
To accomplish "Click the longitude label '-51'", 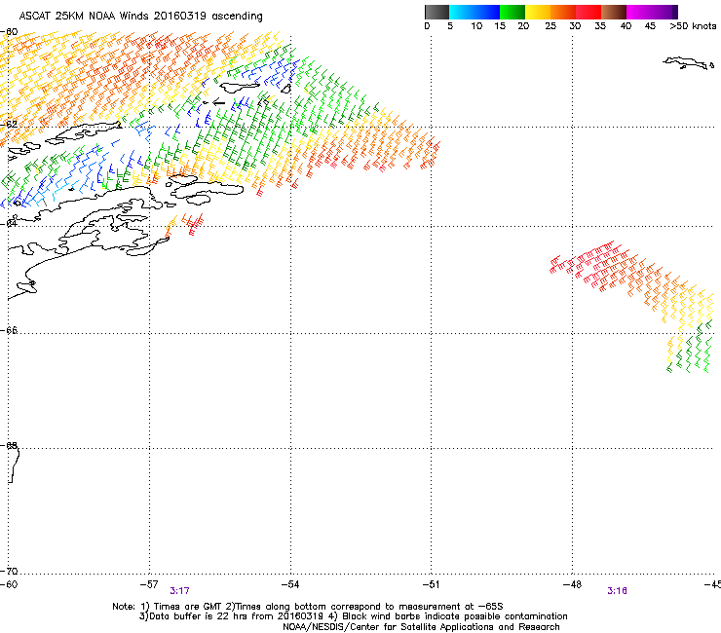I will click(x=431, y=584).
